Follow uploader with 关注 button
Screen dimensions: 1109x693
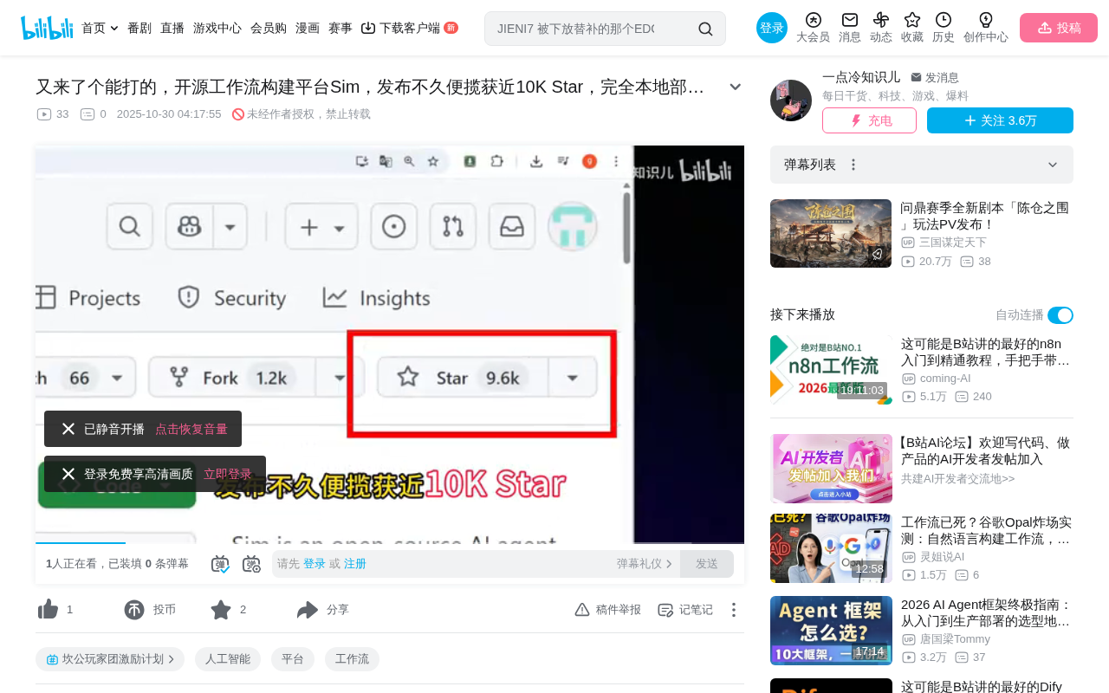click(x=1000, y=120)
